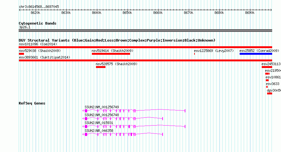
Task: Click the SSUH2|NR_046358 transcript label
Action: [99, 131]
